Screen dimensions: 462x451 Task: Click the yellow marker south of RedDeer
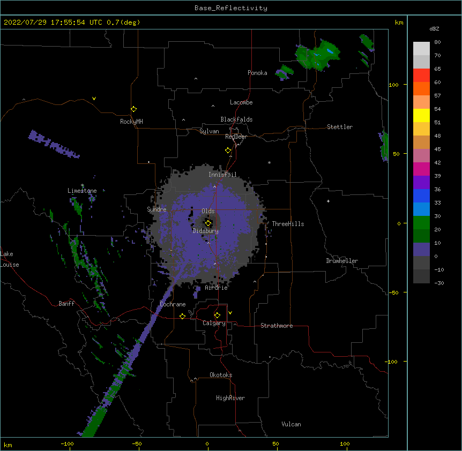click(228, 151)
